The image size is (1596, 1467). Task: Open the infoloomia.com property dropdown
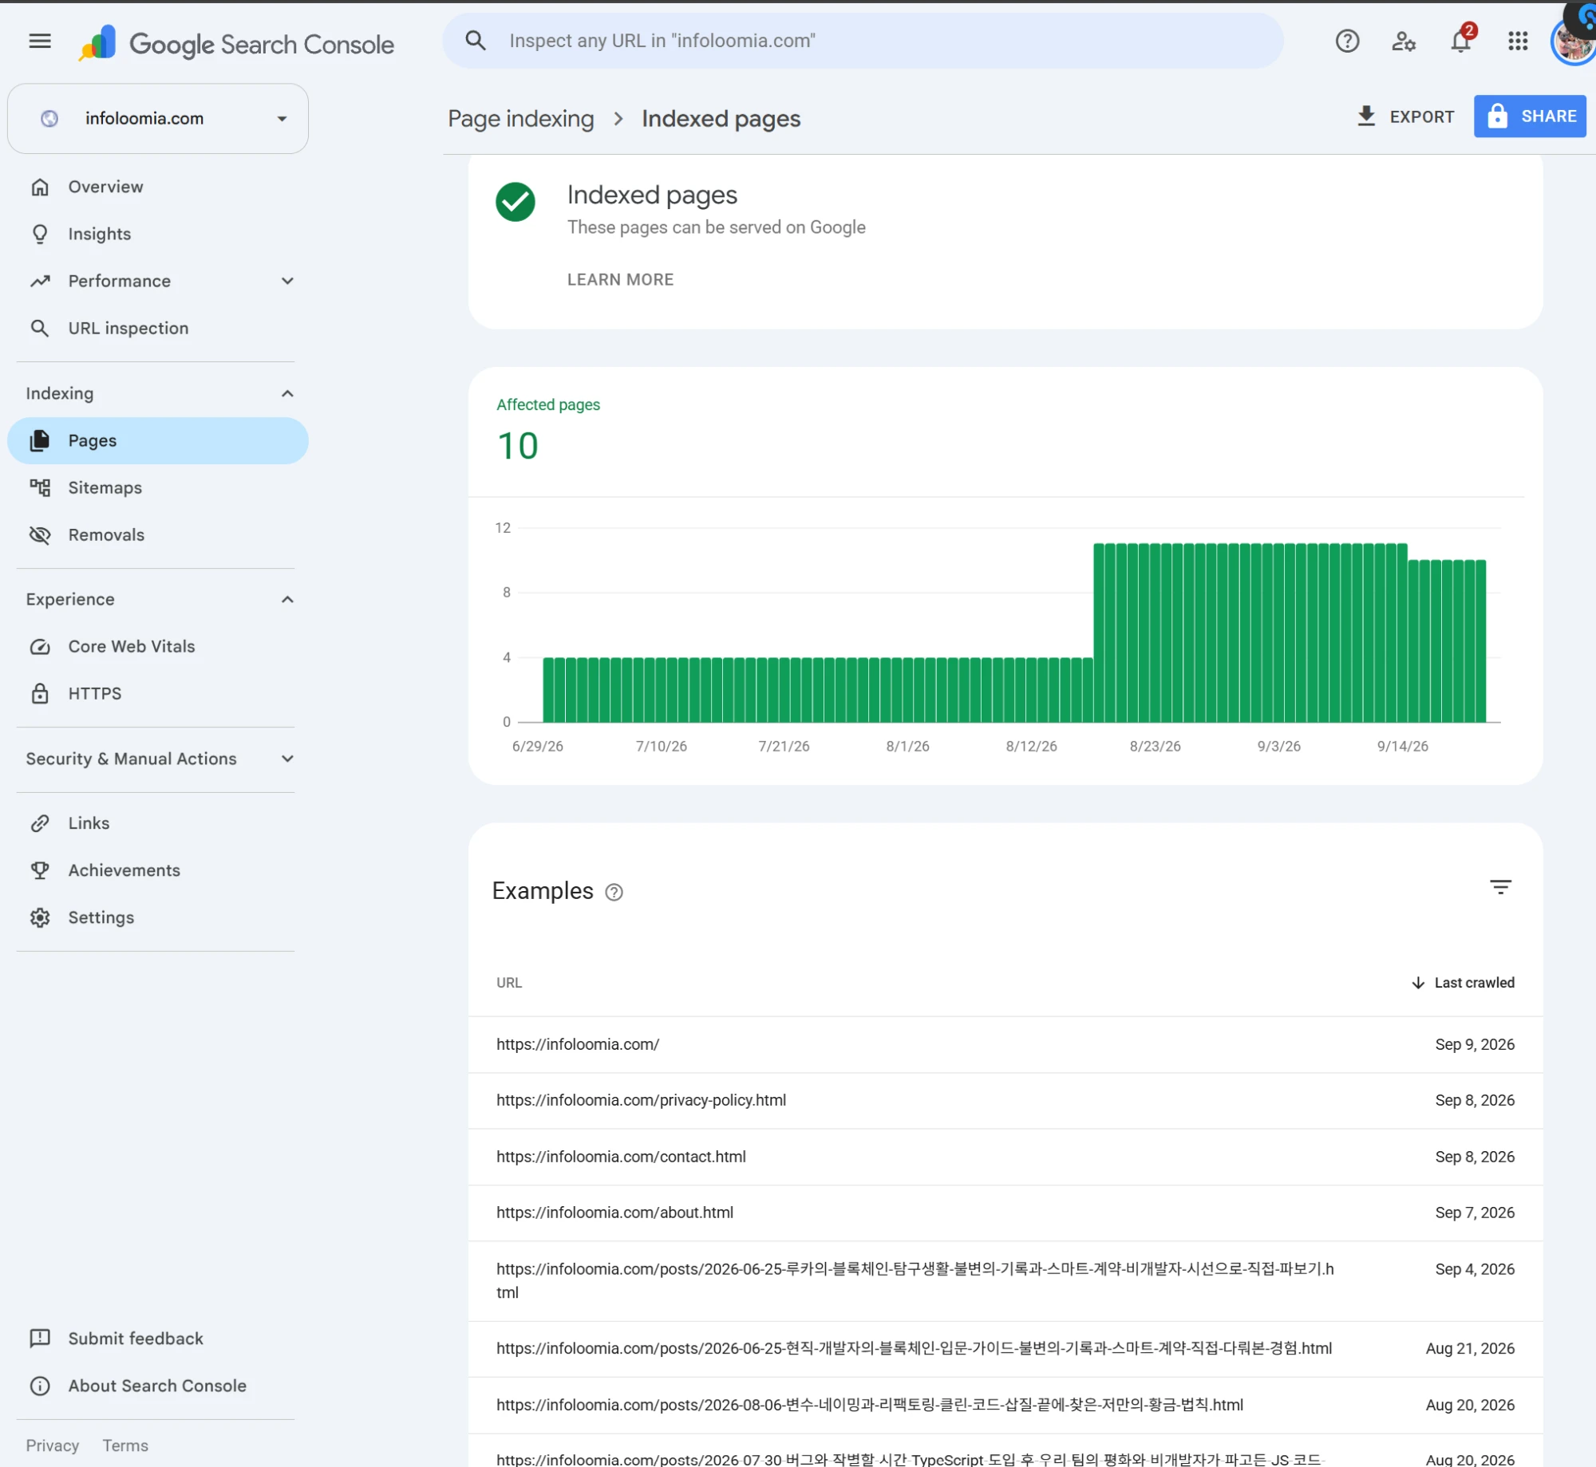click(x=158, y=119)
